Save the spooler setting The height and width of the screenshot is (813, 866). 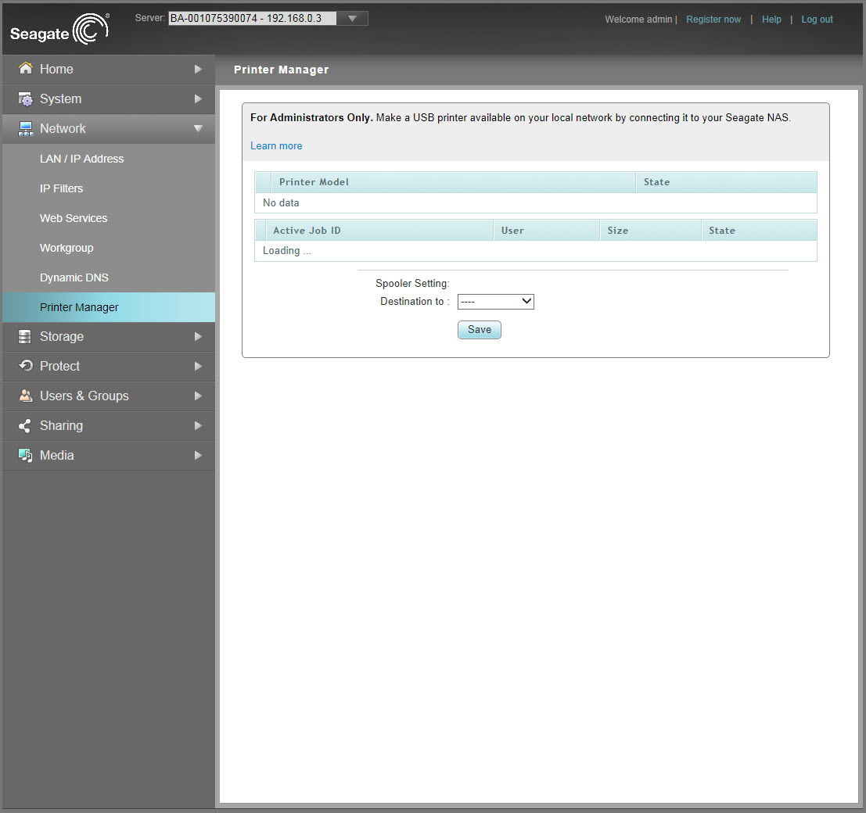click(480, 330)
